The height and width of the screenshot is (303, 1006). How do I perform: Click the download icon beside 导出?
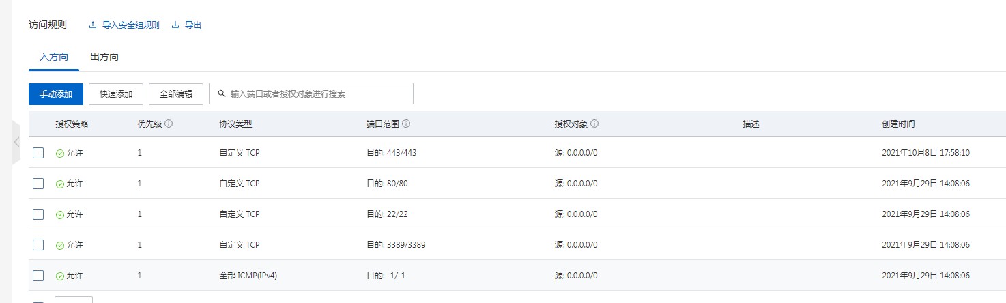tap(175, 25)
